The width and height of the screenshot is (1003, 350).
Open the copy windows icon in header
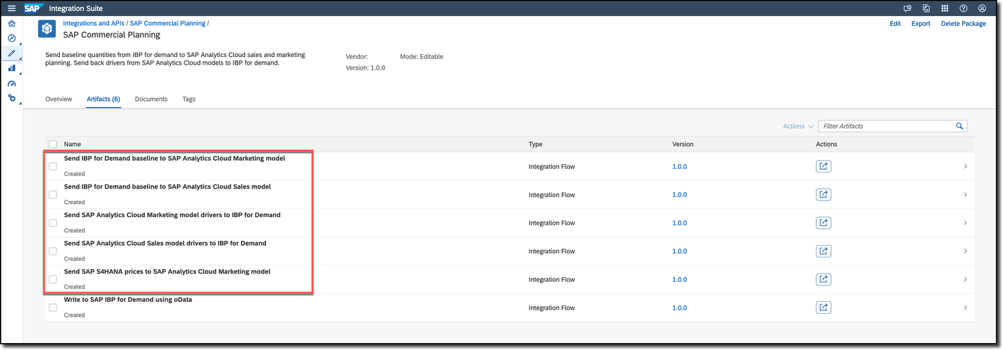(926, 8)
